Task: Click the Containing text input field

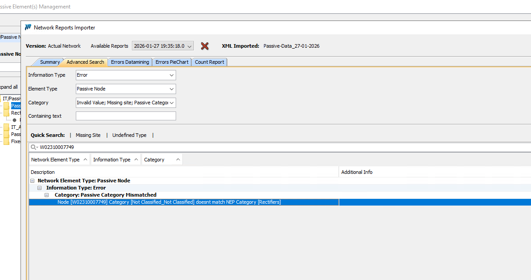Action: (126, 116)
